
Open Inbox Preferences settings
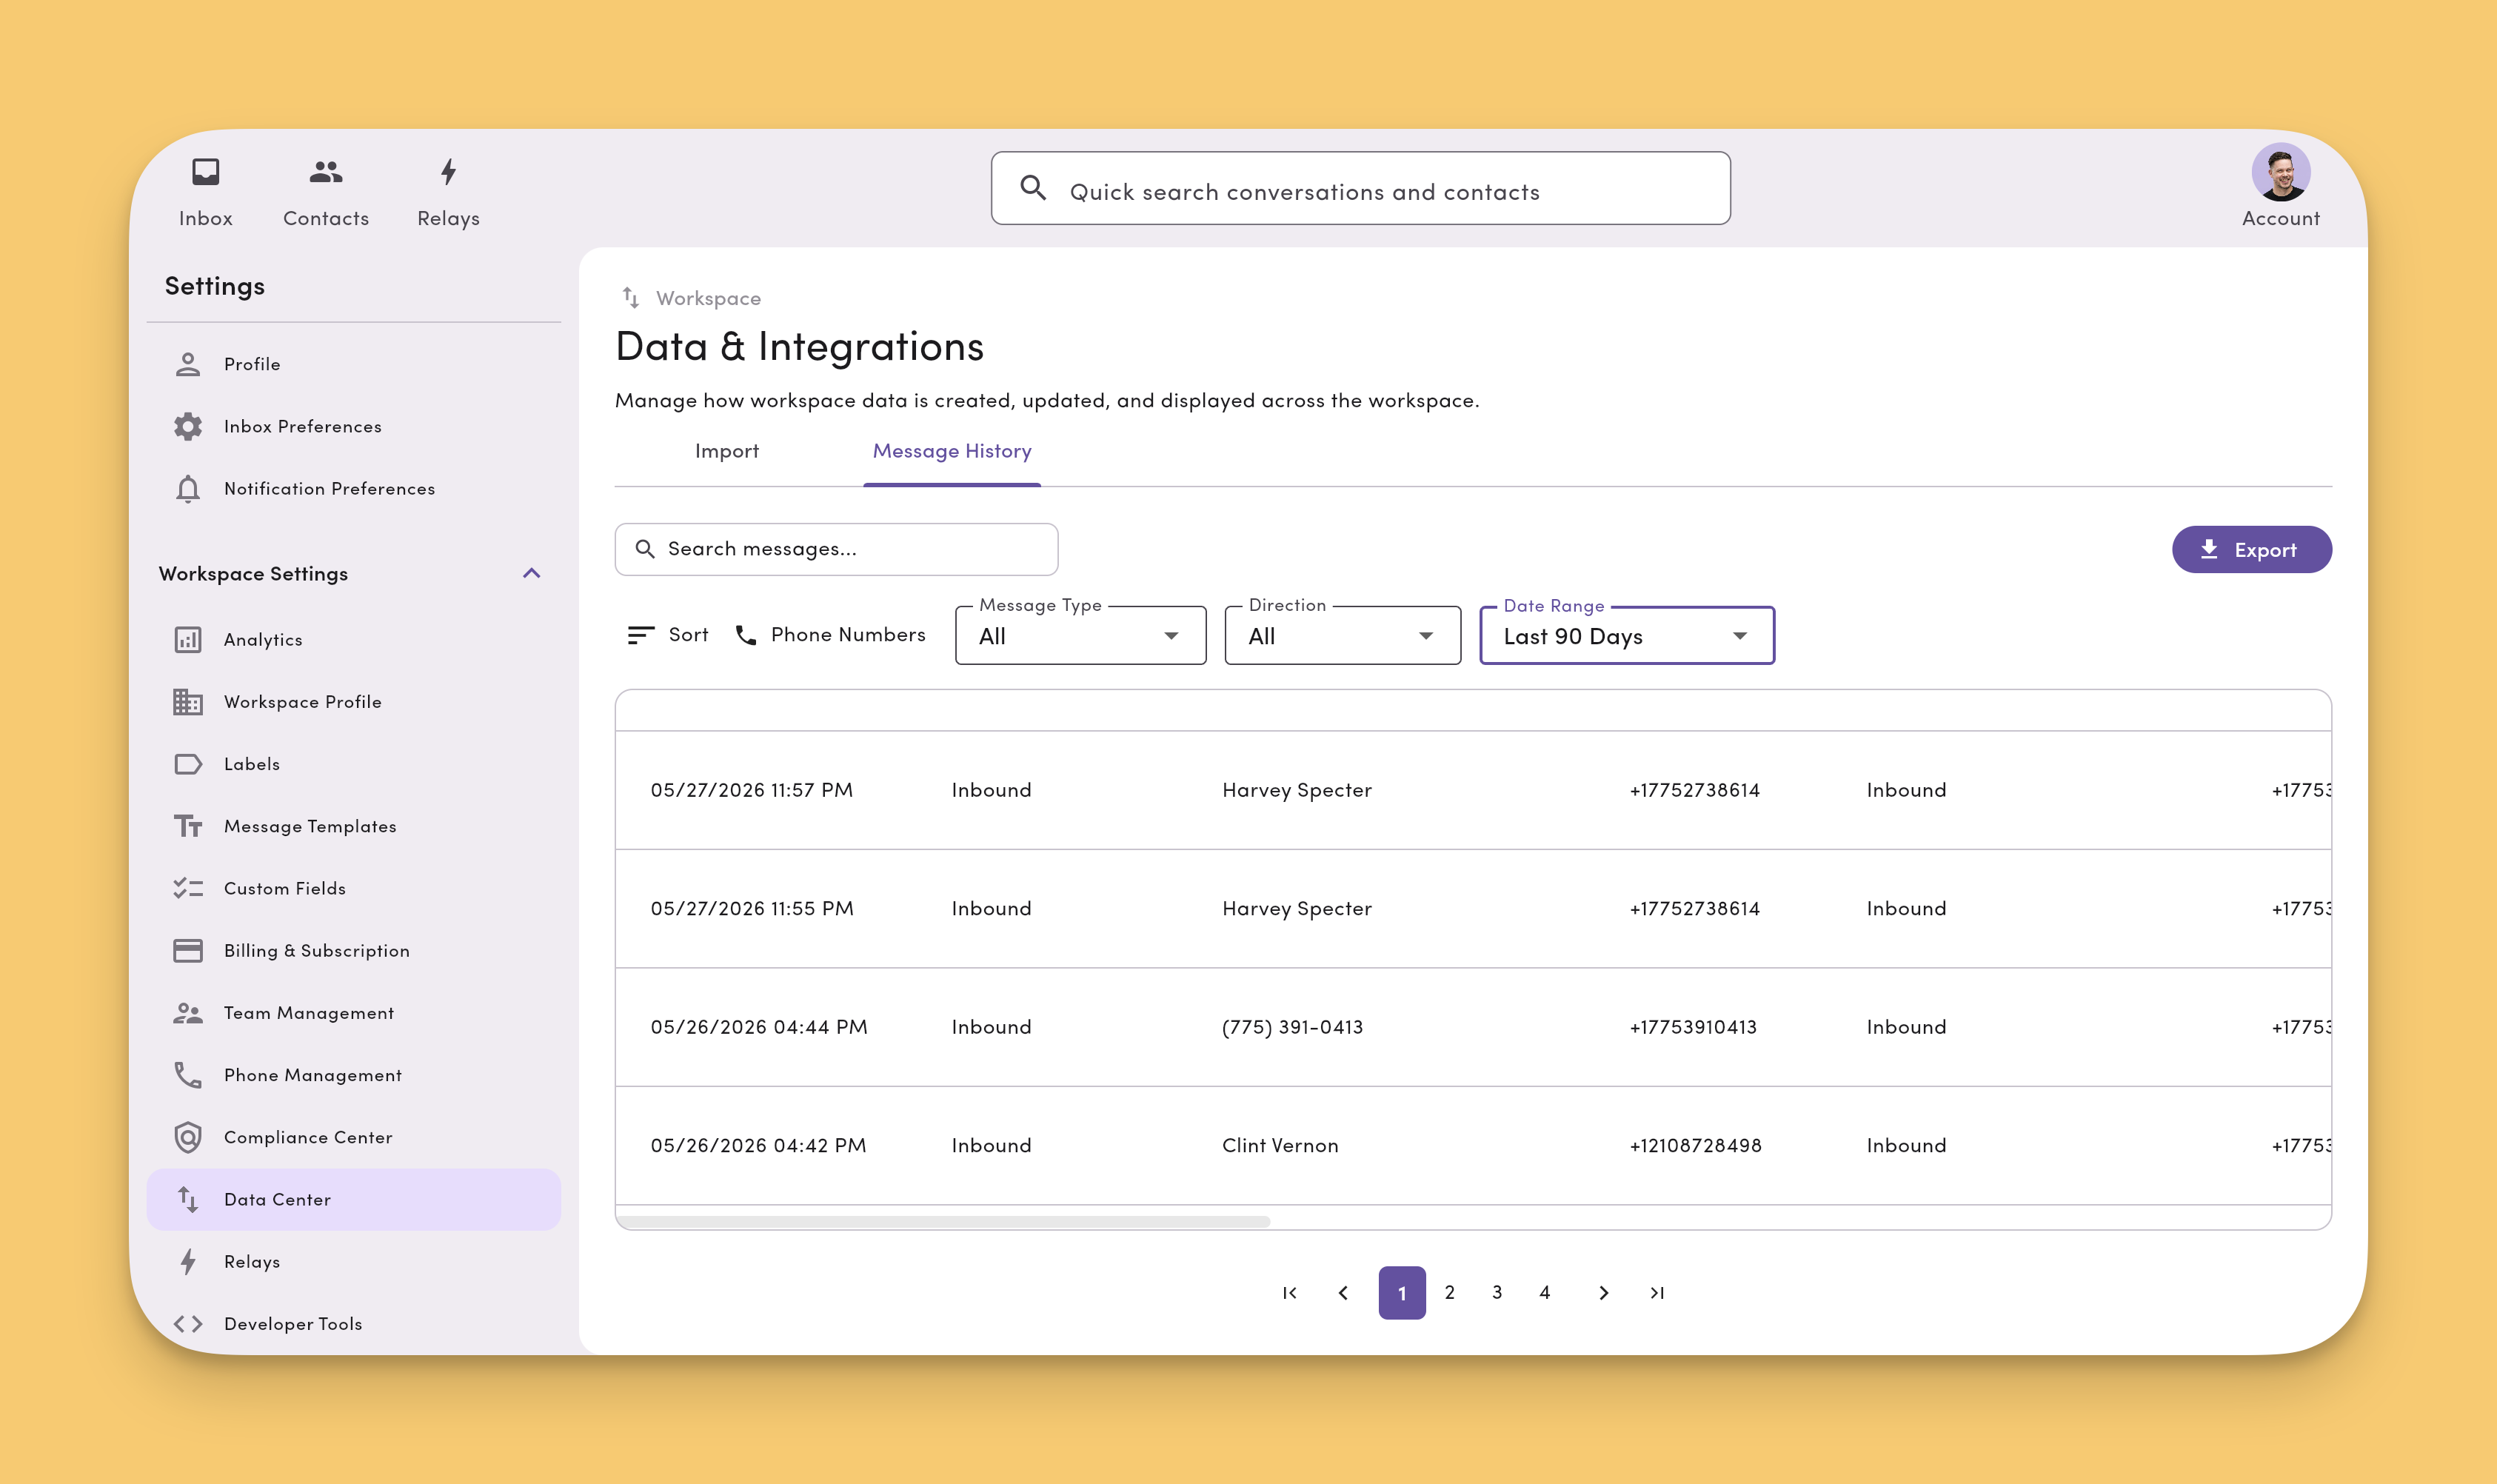point(353,426)
